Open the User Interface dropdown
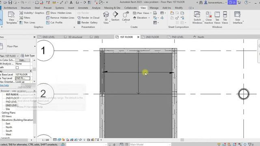The width and height of the screenshot is (260, 146). click(x=238, y=18)
